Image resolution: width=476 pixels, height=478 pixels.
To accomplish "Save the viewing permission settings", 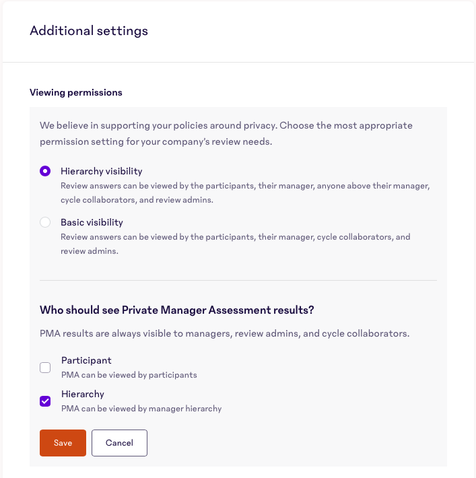I will tap(63, 442).
